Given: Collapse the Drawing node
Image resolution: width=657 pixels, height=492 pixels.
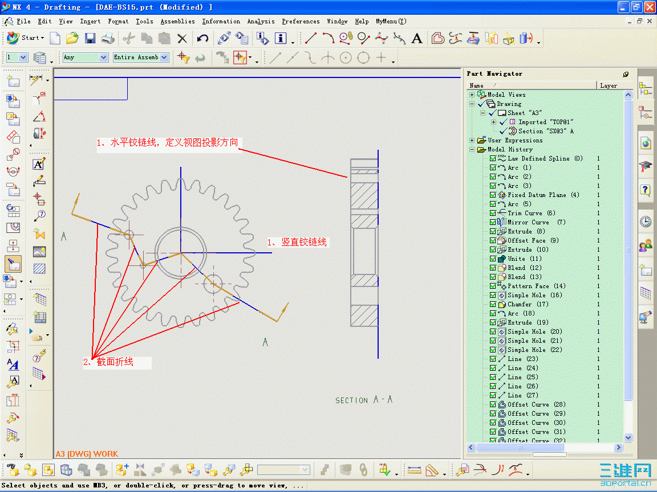Looking at the screenshot, I should pyautogui.click(x=472, y=104).
